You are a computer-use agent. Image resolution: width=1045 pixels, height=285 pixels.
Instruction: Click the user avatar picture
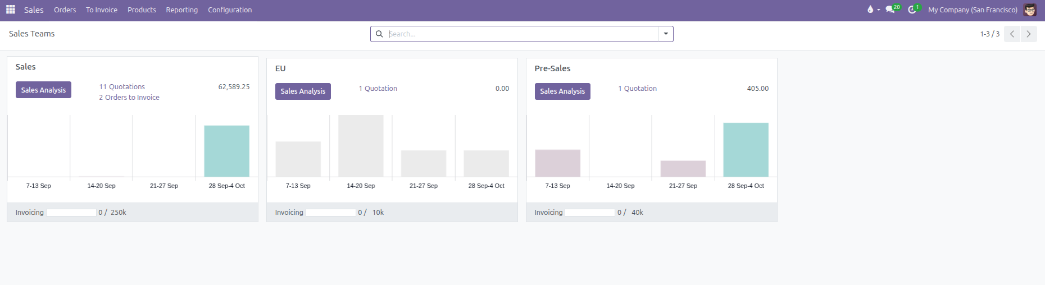point(1030,10)
